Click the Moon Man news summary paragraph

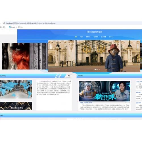(x=105, y=107)
